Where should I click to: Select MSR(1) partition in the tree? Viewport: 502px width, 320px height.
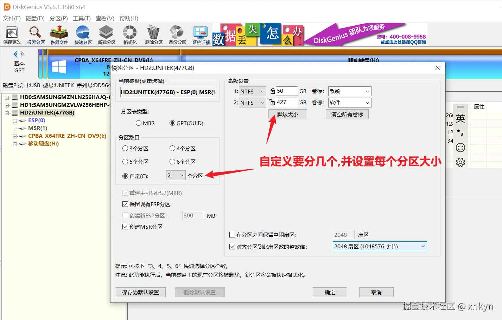coord(38,128)
